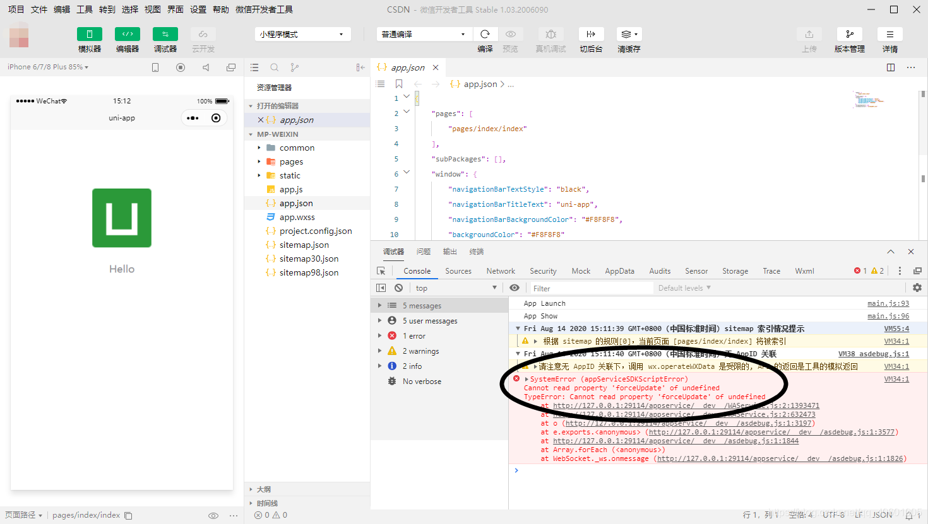Open the iPhone 6/7/8 Plus device dropdown
This screenshot has width=928, height=524.
click(x=48, y=67)
